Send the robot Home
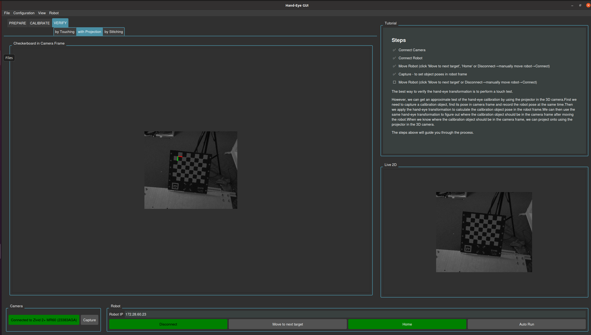Image resolution: width=591 pixels, height=335 pixels. coord(407,324)
